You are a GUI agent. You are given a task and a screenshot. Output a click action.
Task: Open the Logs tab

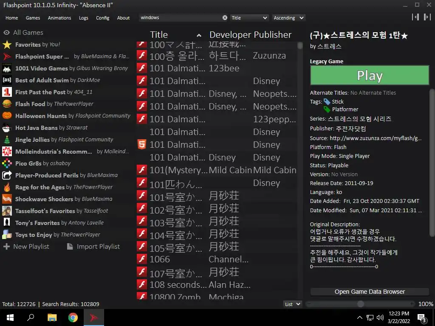click(84, 18)
